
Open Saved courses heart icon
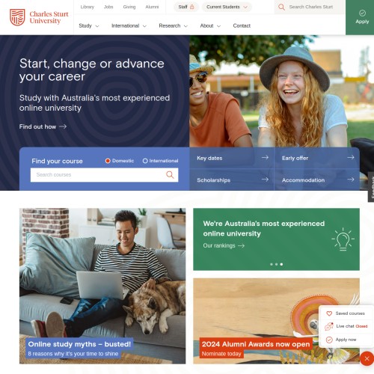pyautogui.click(x=329, y=313)
